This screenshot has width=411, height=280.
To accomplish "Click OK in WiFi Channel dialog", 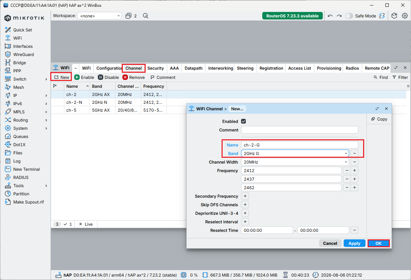I will pyautogui.click(x=379, y=243).
